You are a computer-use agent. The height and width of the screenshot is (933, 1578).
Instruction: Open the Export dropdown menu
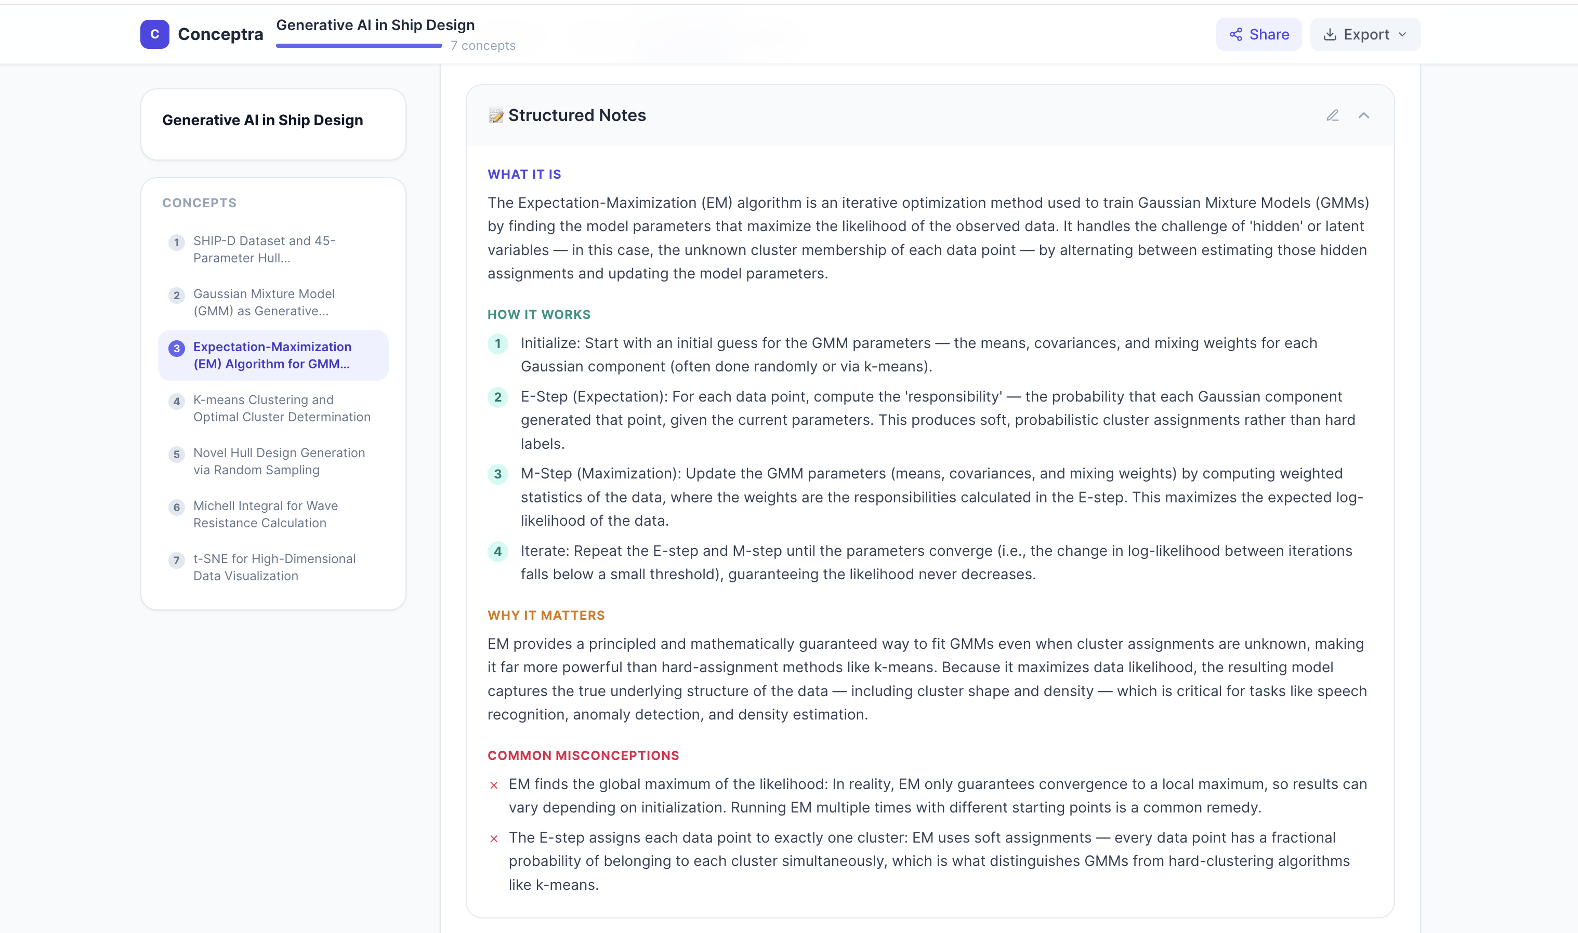(1365, 35)
